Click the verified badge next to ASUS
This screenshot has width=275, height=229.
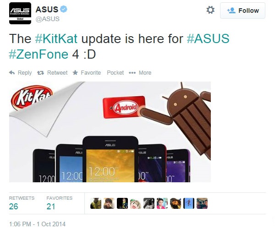point(64,9)
